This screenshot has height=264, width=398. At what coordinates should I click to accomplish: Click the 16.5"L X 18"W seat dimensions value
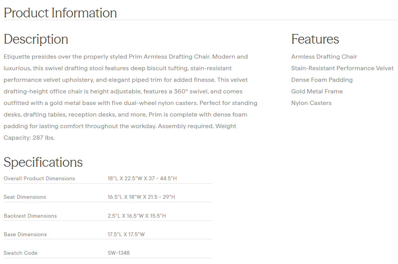click(141, 197)
